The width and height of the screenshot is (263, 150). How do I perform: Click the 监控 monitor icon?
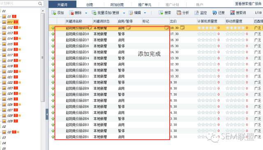click(x=201, y=13)
